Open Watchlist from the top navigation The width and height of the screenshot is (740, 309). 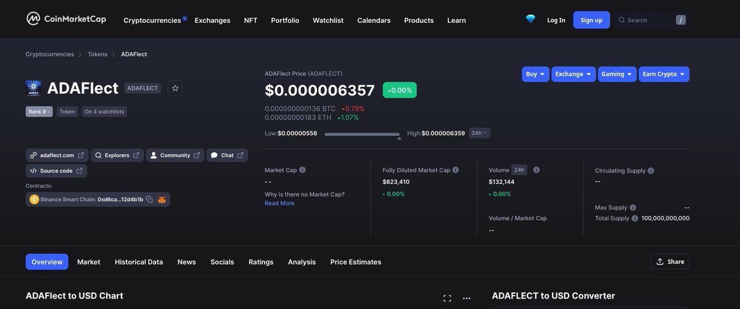point(328,20)
